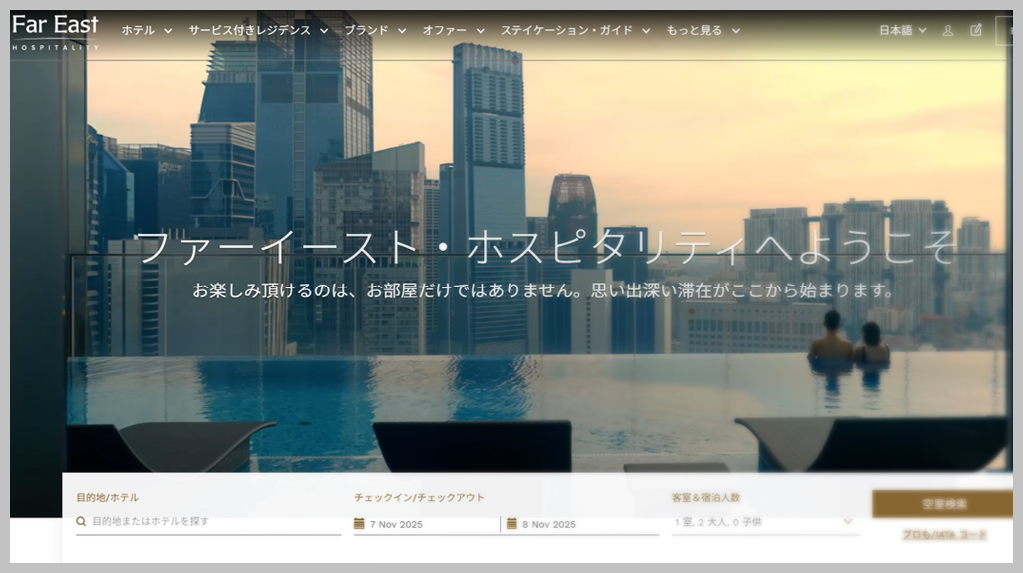This screenshot has width=1023, height=573.
Task: Click the Far East Hospitality logo
Action: pos(56,32)
